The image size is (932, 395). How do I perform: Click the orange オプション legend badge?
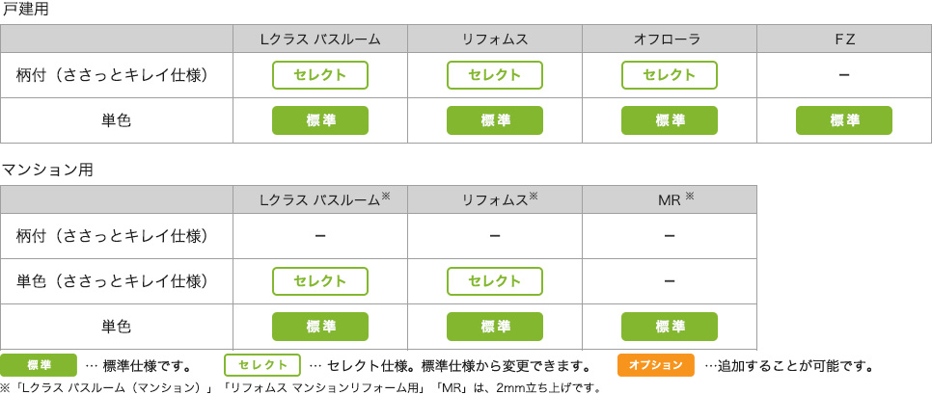coord(655,365)
